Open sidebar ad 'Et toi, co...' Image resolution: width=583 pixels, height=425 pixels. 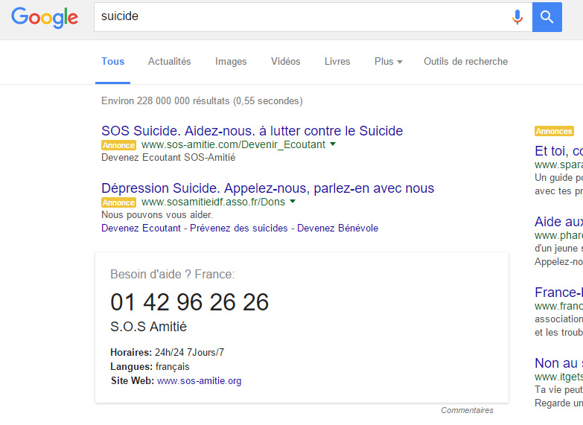click(x=558, y=151)
